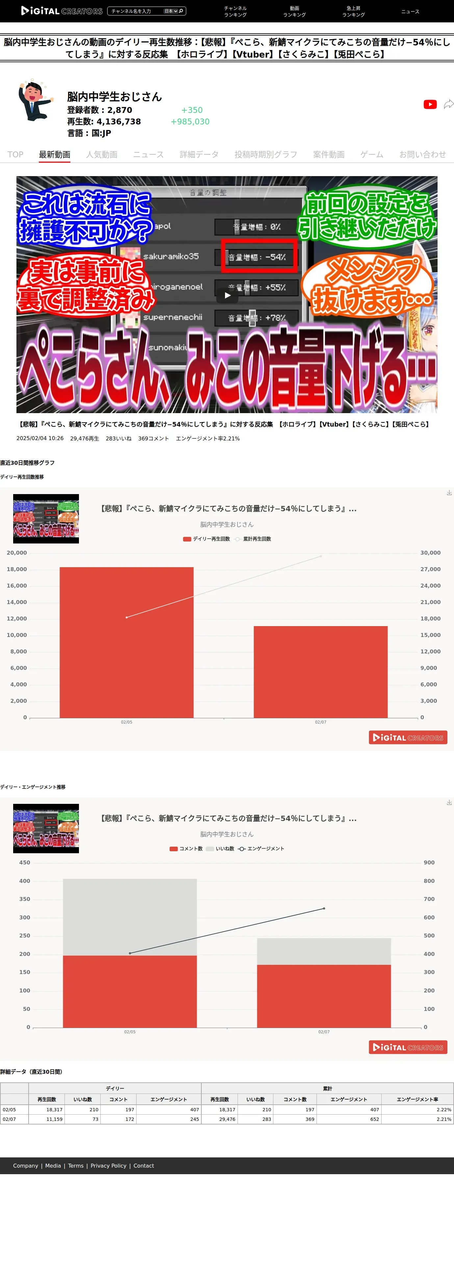
Task: Open ニュース in the top navigation bar
Action: tap(410, 11)
